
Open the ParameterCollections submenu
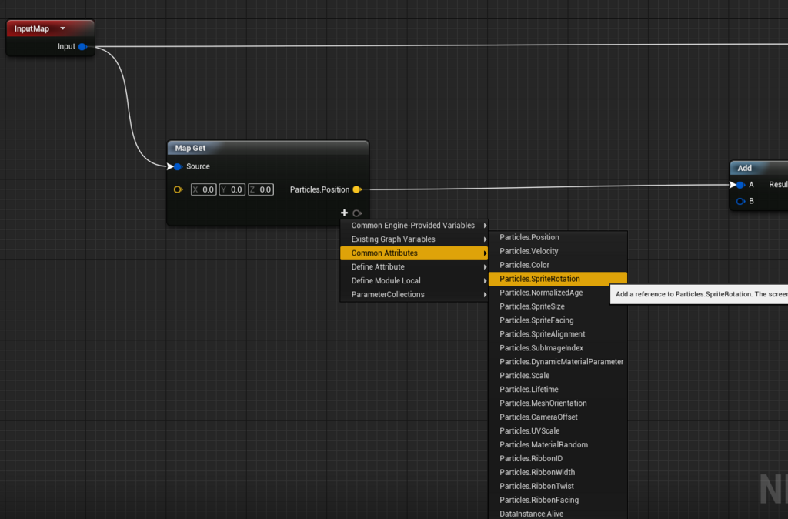click(414, 295)
